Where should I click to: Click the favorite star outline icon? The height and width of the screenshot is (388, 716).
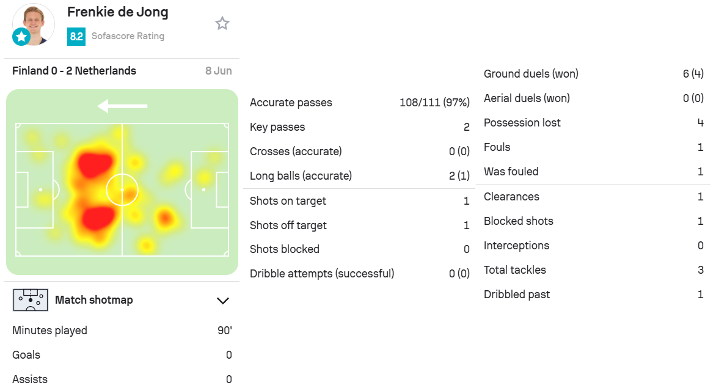222,23
